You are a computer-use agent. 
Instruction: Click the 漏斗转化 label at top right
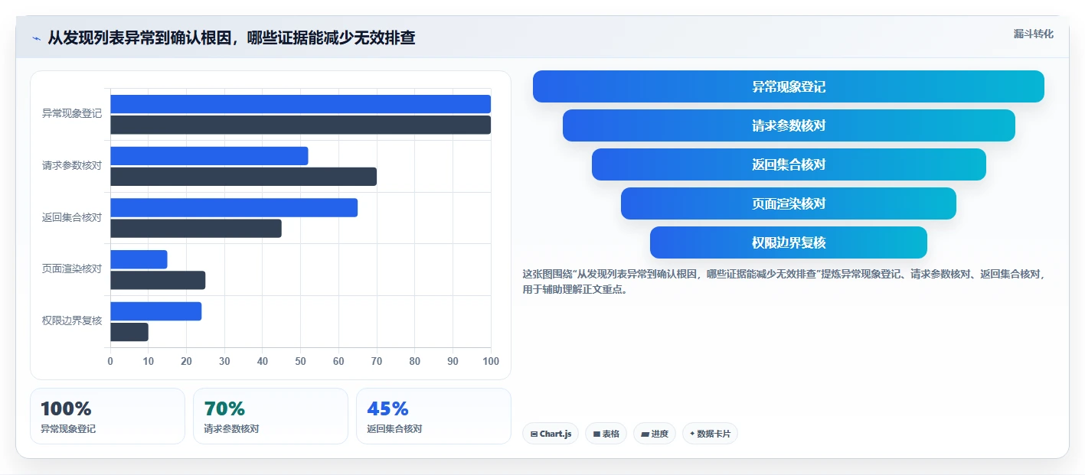pos(1033,34)
